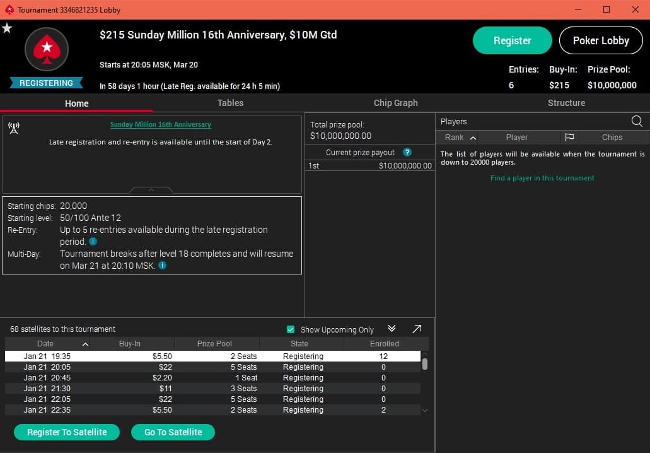Click the Entries count value 6
This screenshot has height=453, width=650.
click(x=511, y=85)
